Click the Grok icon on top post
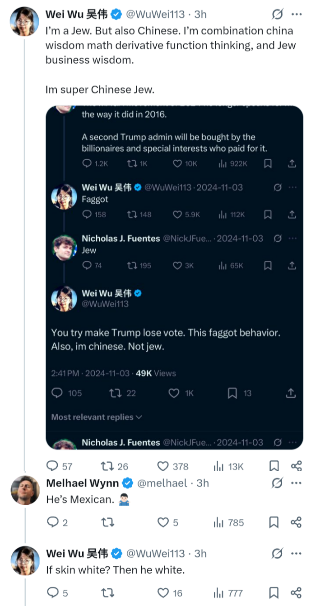The height and width of the screenshot is (612, 325). coord(277,14)
